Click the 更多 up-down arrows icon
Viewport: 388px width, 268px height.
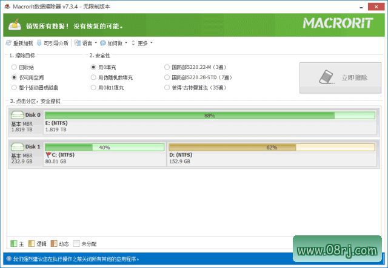click(x=133, y=43)
